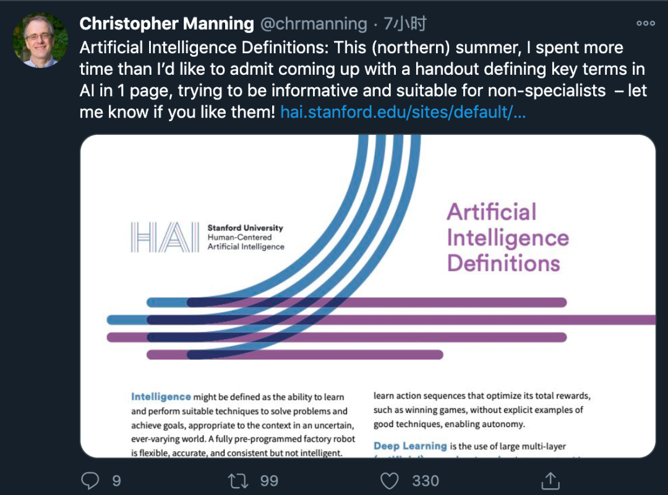Click the like count 330
The width and height of the screenshot is (668, 495).
(426, 480)
